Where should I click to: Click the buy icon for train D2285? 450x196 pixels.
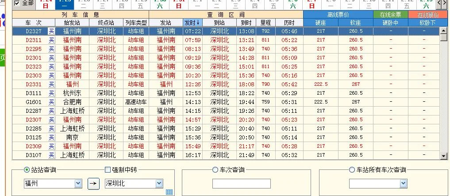coord(51,129)
